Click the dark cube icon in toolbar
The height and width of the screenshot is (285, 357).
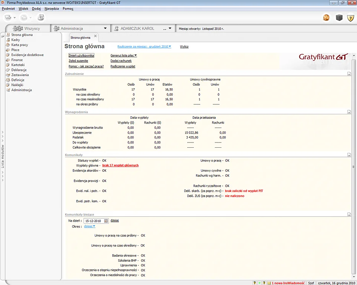(x=339, y=18)
